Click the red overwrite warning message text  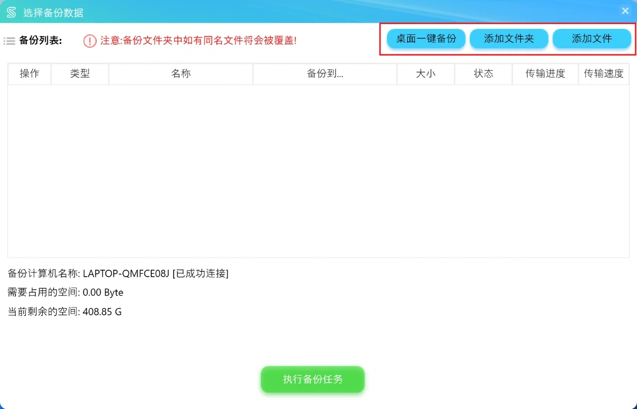point(198,41)
